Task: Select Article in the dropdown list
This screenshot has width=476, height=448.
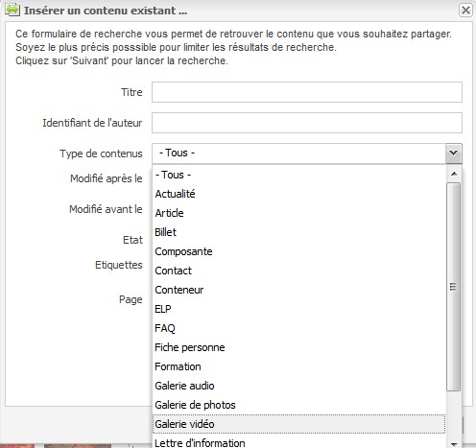Action: [298, 213]
